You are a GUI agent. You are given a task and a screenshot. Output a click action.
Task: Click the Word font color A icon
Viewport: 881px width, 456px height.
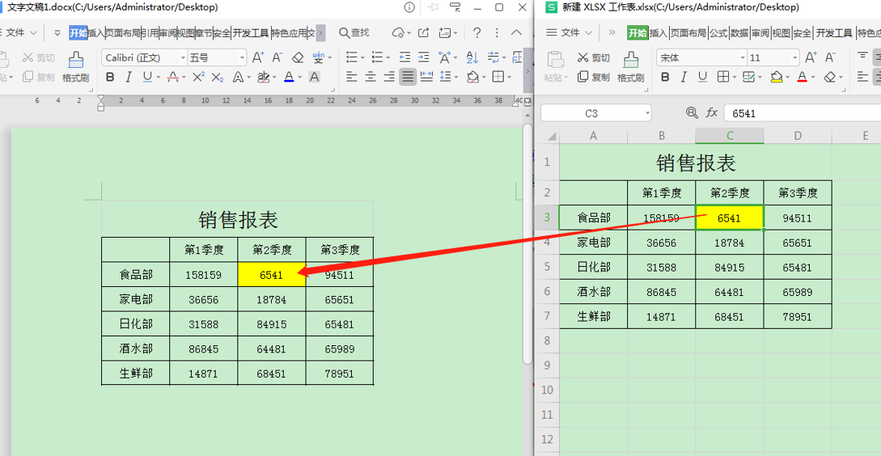tap(289, 77)
